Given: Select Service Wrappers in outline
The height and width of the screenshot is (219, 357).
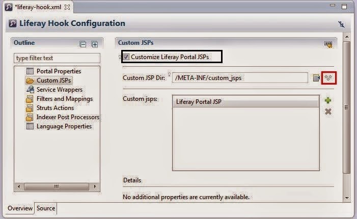Looking at the screenshot, I should [x=60, y=90].
